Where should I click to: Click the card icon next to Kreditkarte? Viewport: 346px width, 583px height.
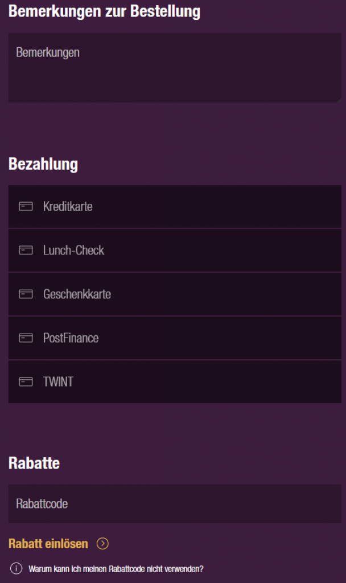coord(26,207)
